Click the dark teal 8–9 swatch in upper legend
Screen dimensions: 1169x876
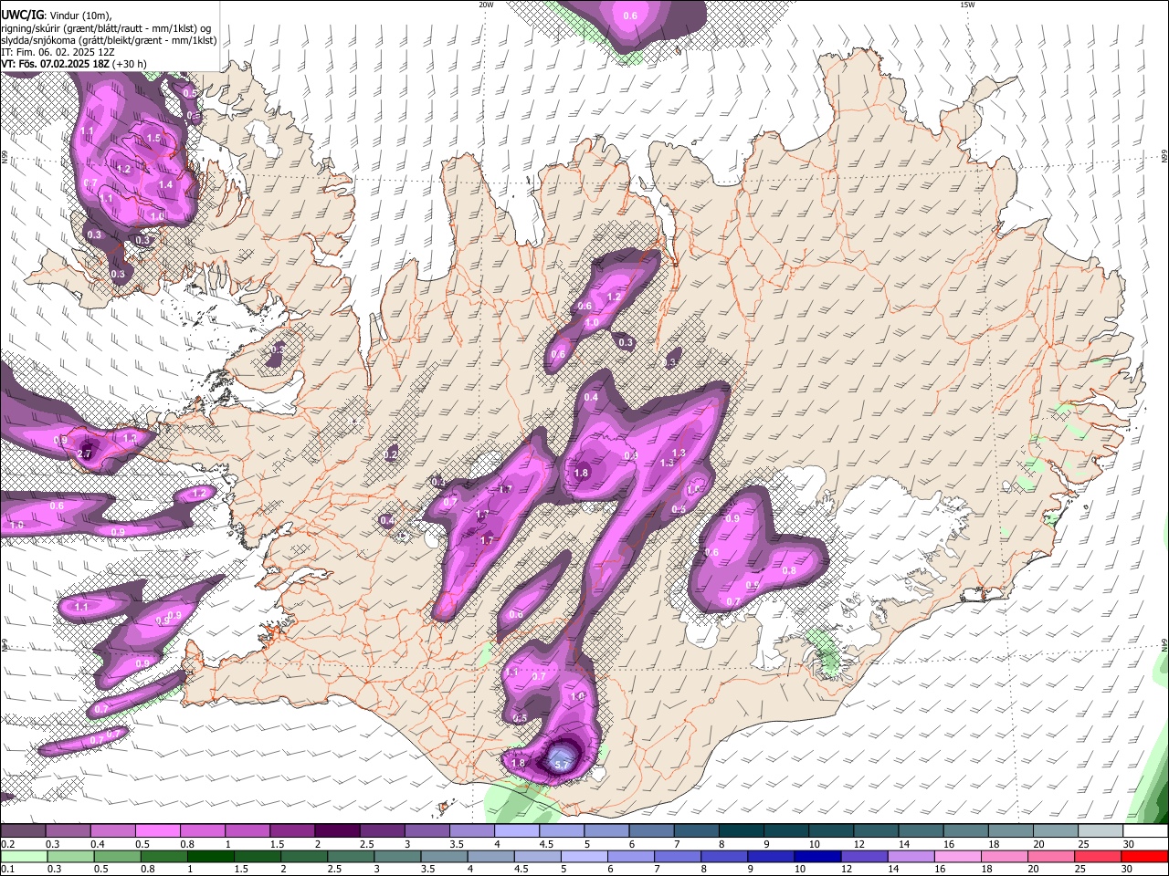click(742, 831)
